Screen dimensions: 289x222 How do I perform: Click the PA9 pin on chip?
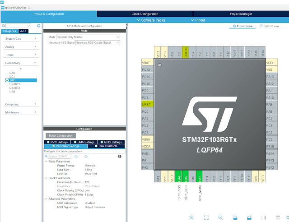click(272, 105)
